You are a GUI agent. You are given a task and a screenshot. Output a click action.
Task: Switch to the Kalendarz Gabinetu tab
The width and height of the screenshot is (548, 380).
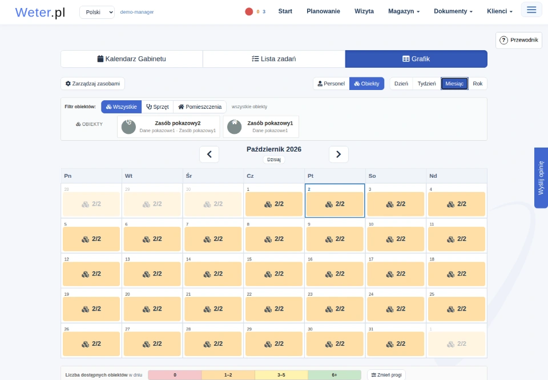click(x=132, y=59)
